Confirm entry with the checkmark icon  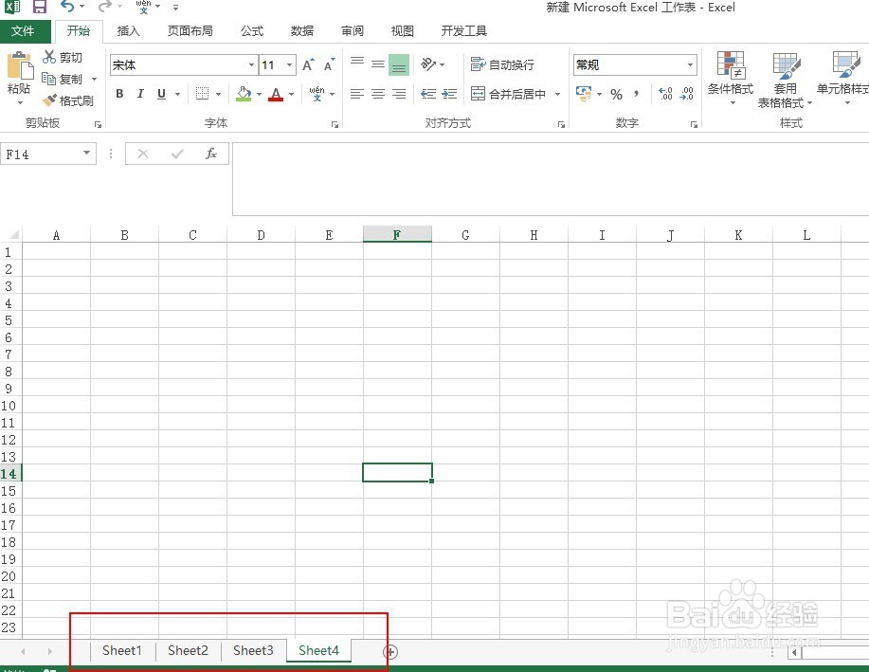tap(177, 154)
